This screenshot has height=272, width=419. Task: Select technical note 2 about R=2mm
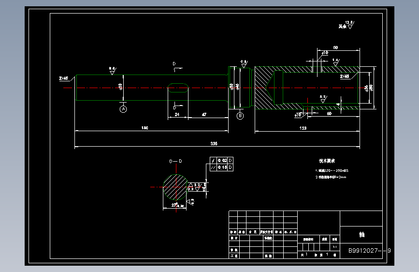point(331,177)
